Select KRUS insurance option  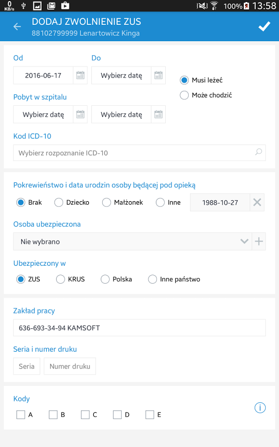coord(70,279)
